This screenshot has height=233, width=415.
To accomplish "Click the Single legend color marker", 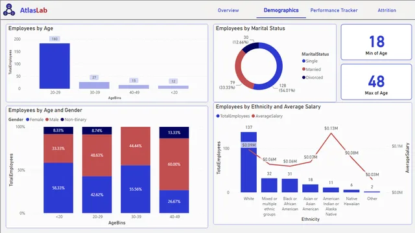I will [x=303, y=61].
